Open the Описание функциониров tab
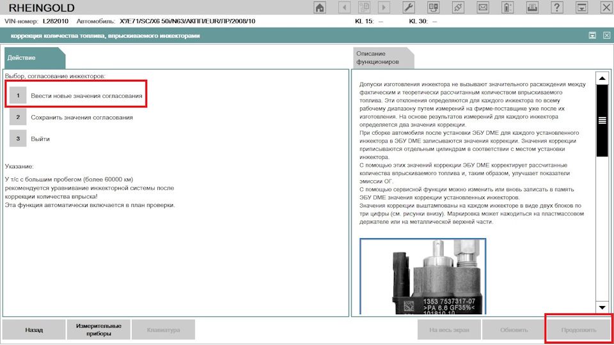 (383, 58)
